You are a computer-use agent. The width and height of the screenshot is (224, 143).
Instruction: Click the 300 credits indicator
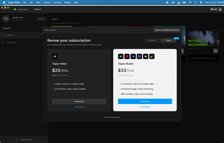[214, 9]
